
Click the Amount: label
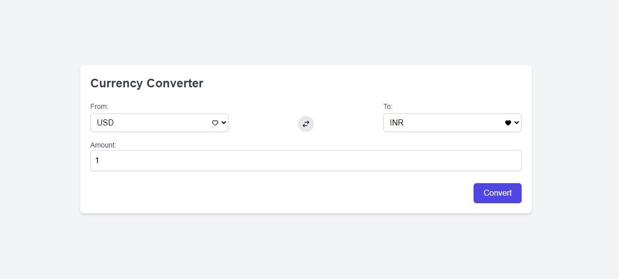103,145
